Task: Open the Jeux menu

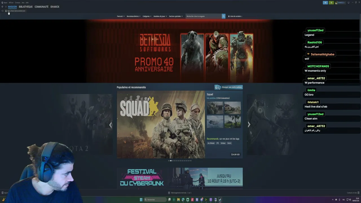Action: point(23,3)
